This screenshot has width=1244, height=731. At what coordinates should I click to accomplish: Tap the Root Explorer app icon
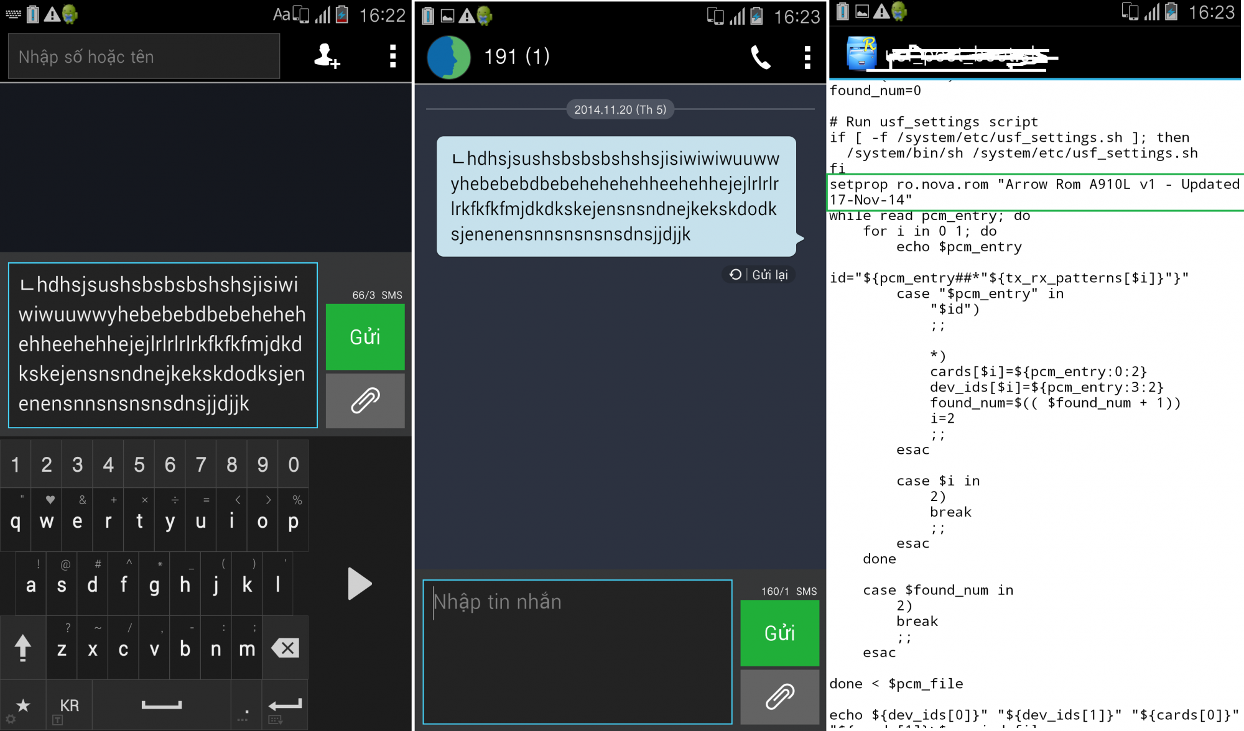click(x=861, y=53)
